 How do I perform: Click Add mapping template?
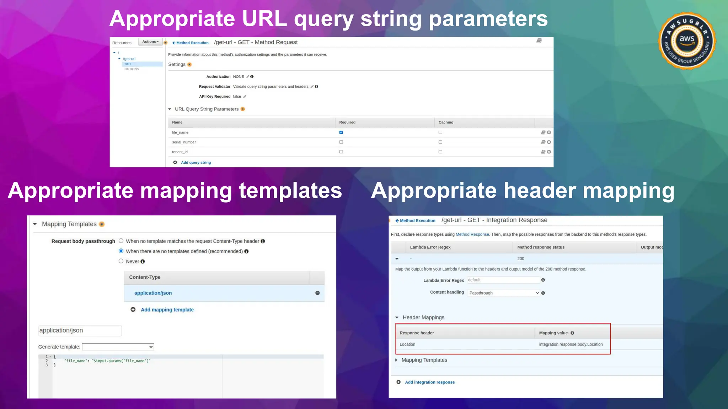click(167, 310)
